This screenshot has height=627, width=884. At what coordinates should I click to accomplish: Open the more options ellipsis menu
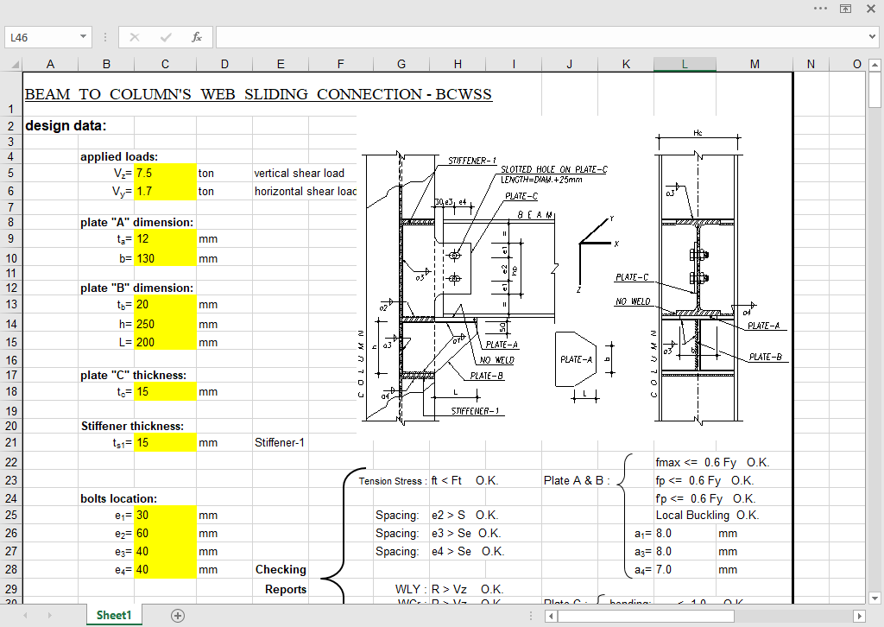point(820,9)
